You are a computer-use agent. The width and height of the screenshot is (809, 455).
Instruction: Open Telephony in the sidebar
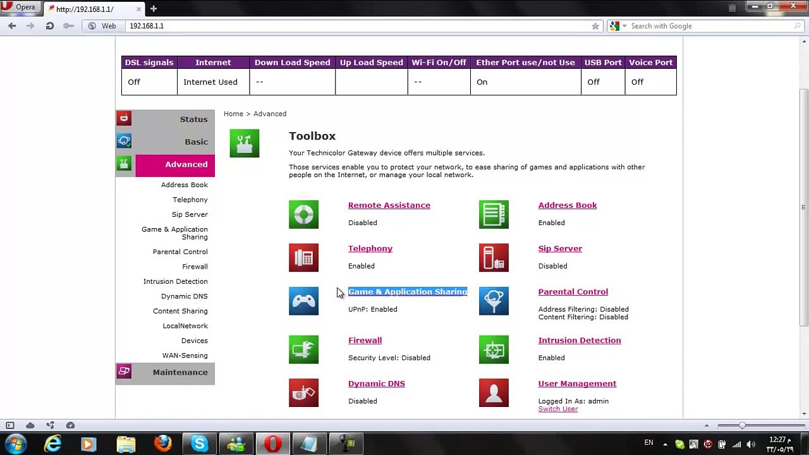coord(190,200)
